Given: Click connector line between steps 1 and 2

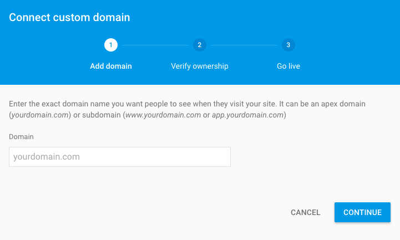Looking at the screenshot, I should 155,45.
